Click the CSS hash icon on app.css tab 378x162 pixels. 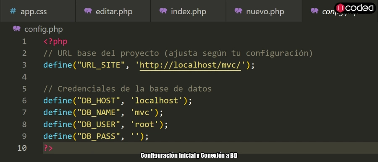tap(13, 11)
